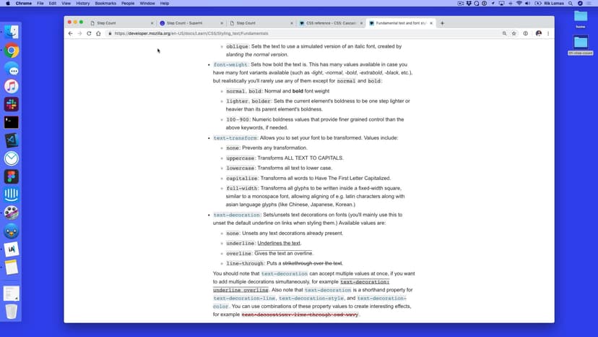Follow the font-weight property link

point(230,64)
